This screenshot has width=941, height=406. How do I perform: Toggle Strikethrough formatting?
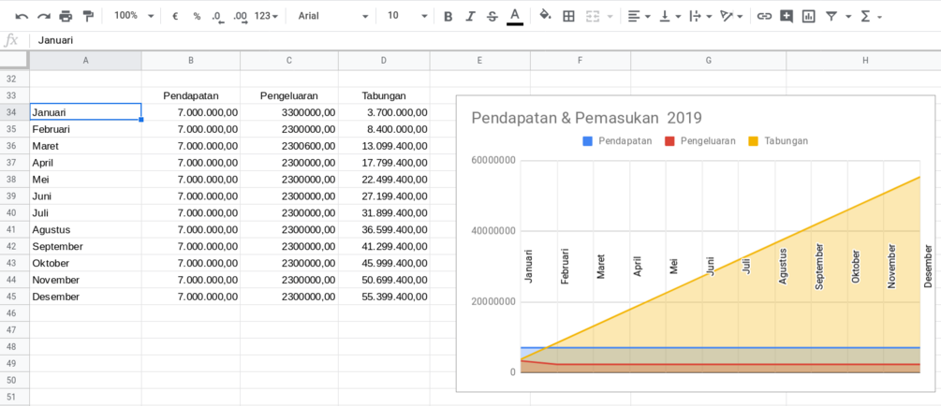tap(493, 16)
